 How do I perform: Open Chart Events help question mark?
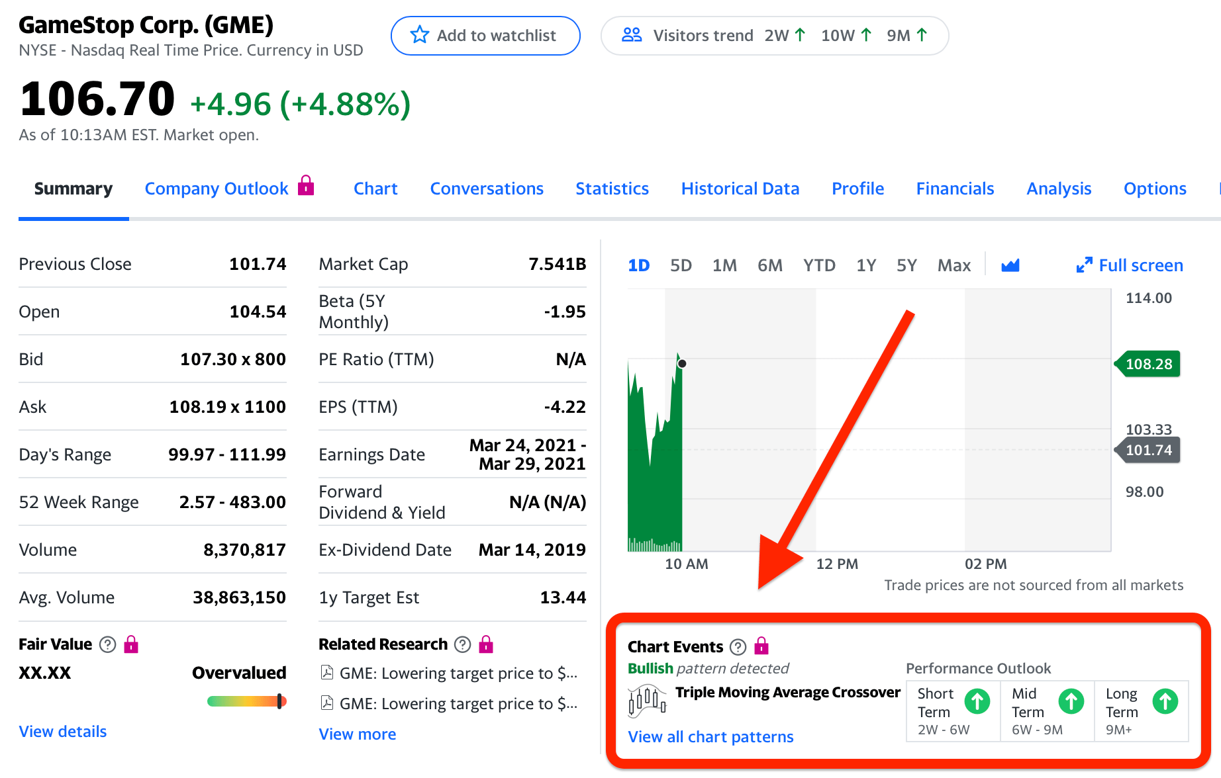738,647
